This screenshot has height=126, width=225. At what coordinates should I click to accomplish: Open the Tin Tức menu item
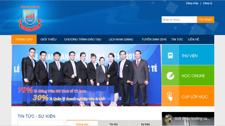pyautogui.click(x=177, y=39)
